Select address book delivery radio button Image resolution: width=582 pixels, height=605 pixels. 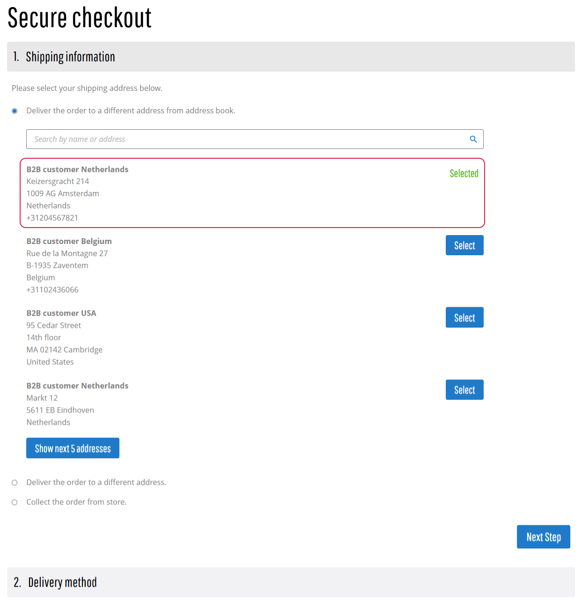click(15, 111)
